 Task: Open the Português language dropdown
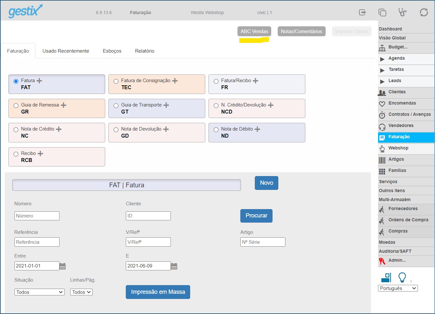click(398, 288)
